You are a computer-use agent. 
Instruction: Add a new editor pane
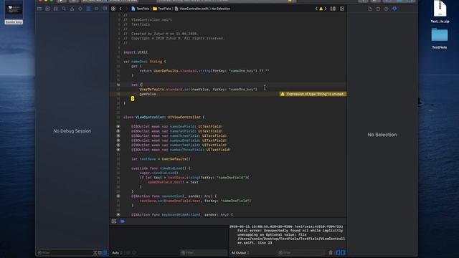coord(342,9)
